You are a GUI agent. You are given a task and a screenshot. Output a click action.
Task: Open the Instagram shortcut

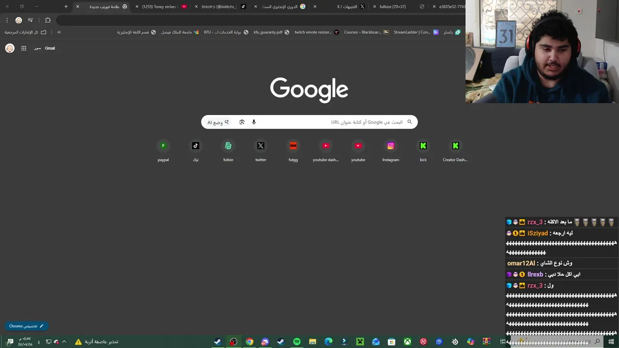pos(391,151)
